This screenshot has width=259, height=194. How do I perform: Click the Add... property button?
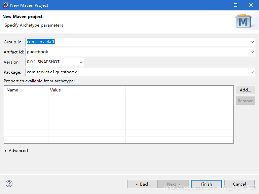(x=245, y=90)
